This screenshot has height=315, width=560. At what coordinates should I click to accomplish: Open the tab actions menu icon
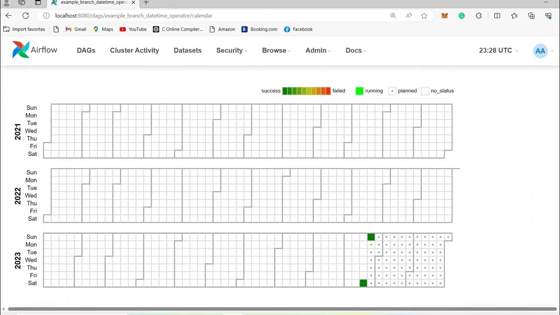[x=38, y=3]
